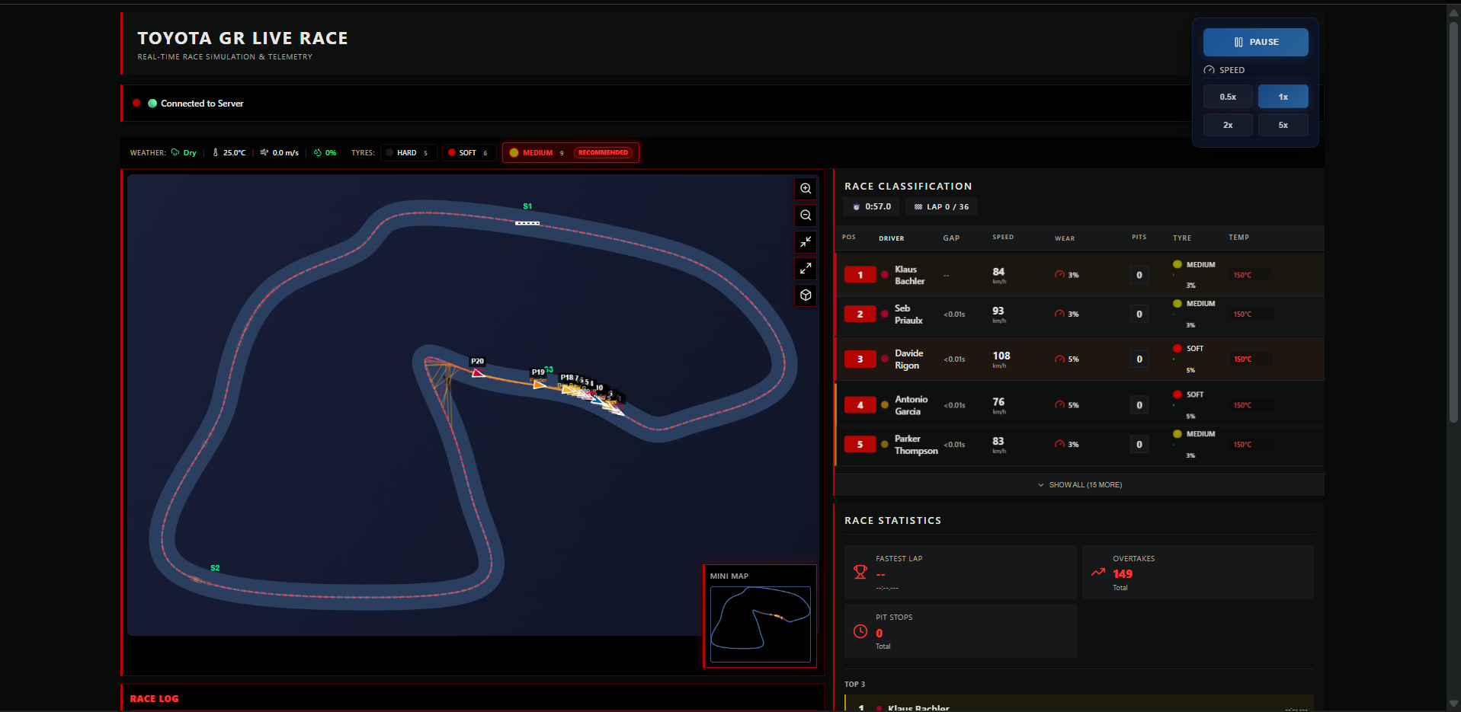Screen dimensions: 1461x712
Task: Click the S1 sector marker on the track
Action: 527,206
